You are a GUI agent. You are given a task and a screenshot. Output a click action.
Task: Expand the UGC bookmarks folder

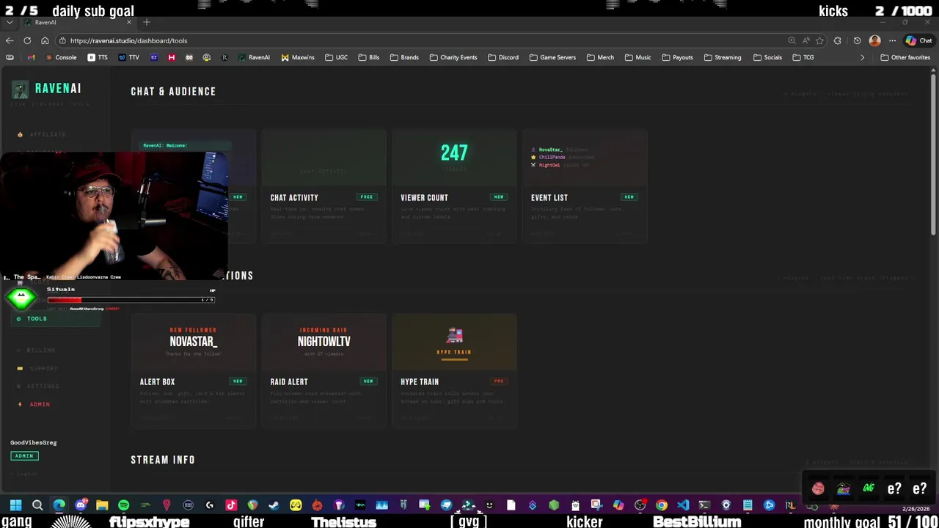pyautogui.click(x=336, y=57)
